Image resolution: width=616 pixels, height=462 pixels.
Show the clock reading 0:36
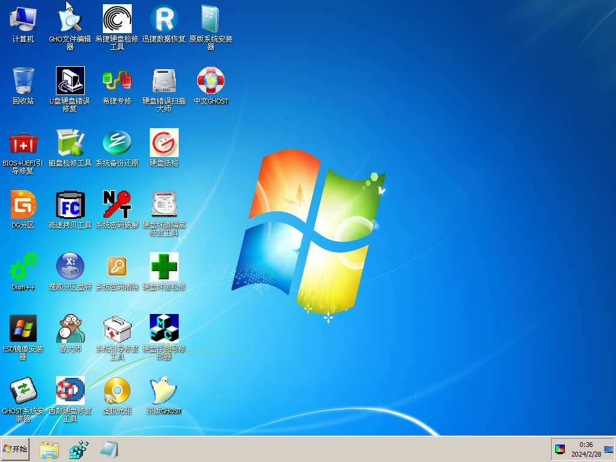[586, 445]
